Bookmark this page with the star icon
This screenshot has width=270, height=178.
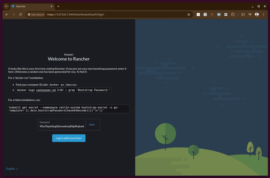[x=189, y=14]
